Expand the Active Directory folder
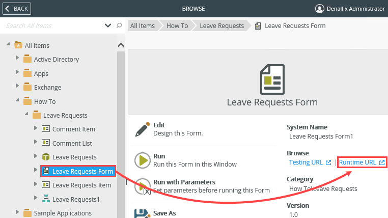Viewport: 388px width, 218px height. point(18,59)
